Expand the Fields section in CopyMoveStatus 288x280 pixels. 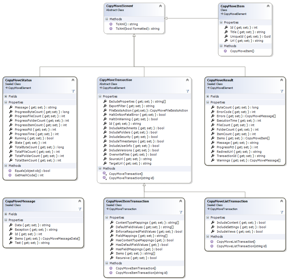pyautogui.click(x=6, y=96)
